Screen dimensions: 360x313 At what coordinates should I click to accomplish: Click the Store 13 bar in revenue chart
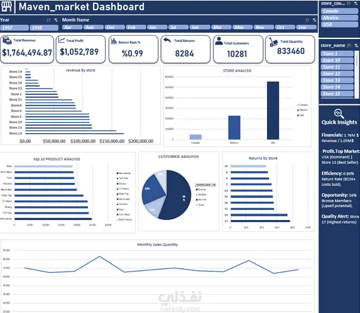click(74, 133)
